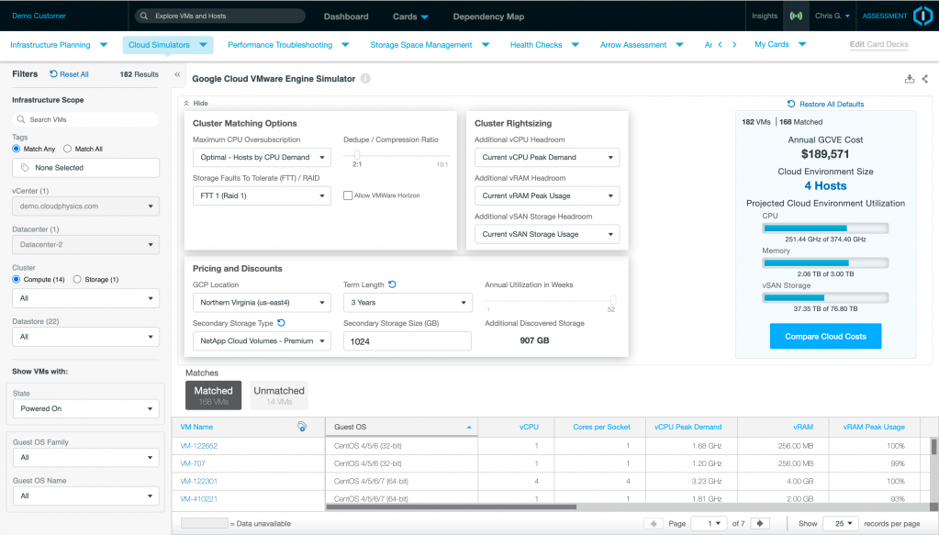Reset Term Length with its refresh icon

click(393, 284)
